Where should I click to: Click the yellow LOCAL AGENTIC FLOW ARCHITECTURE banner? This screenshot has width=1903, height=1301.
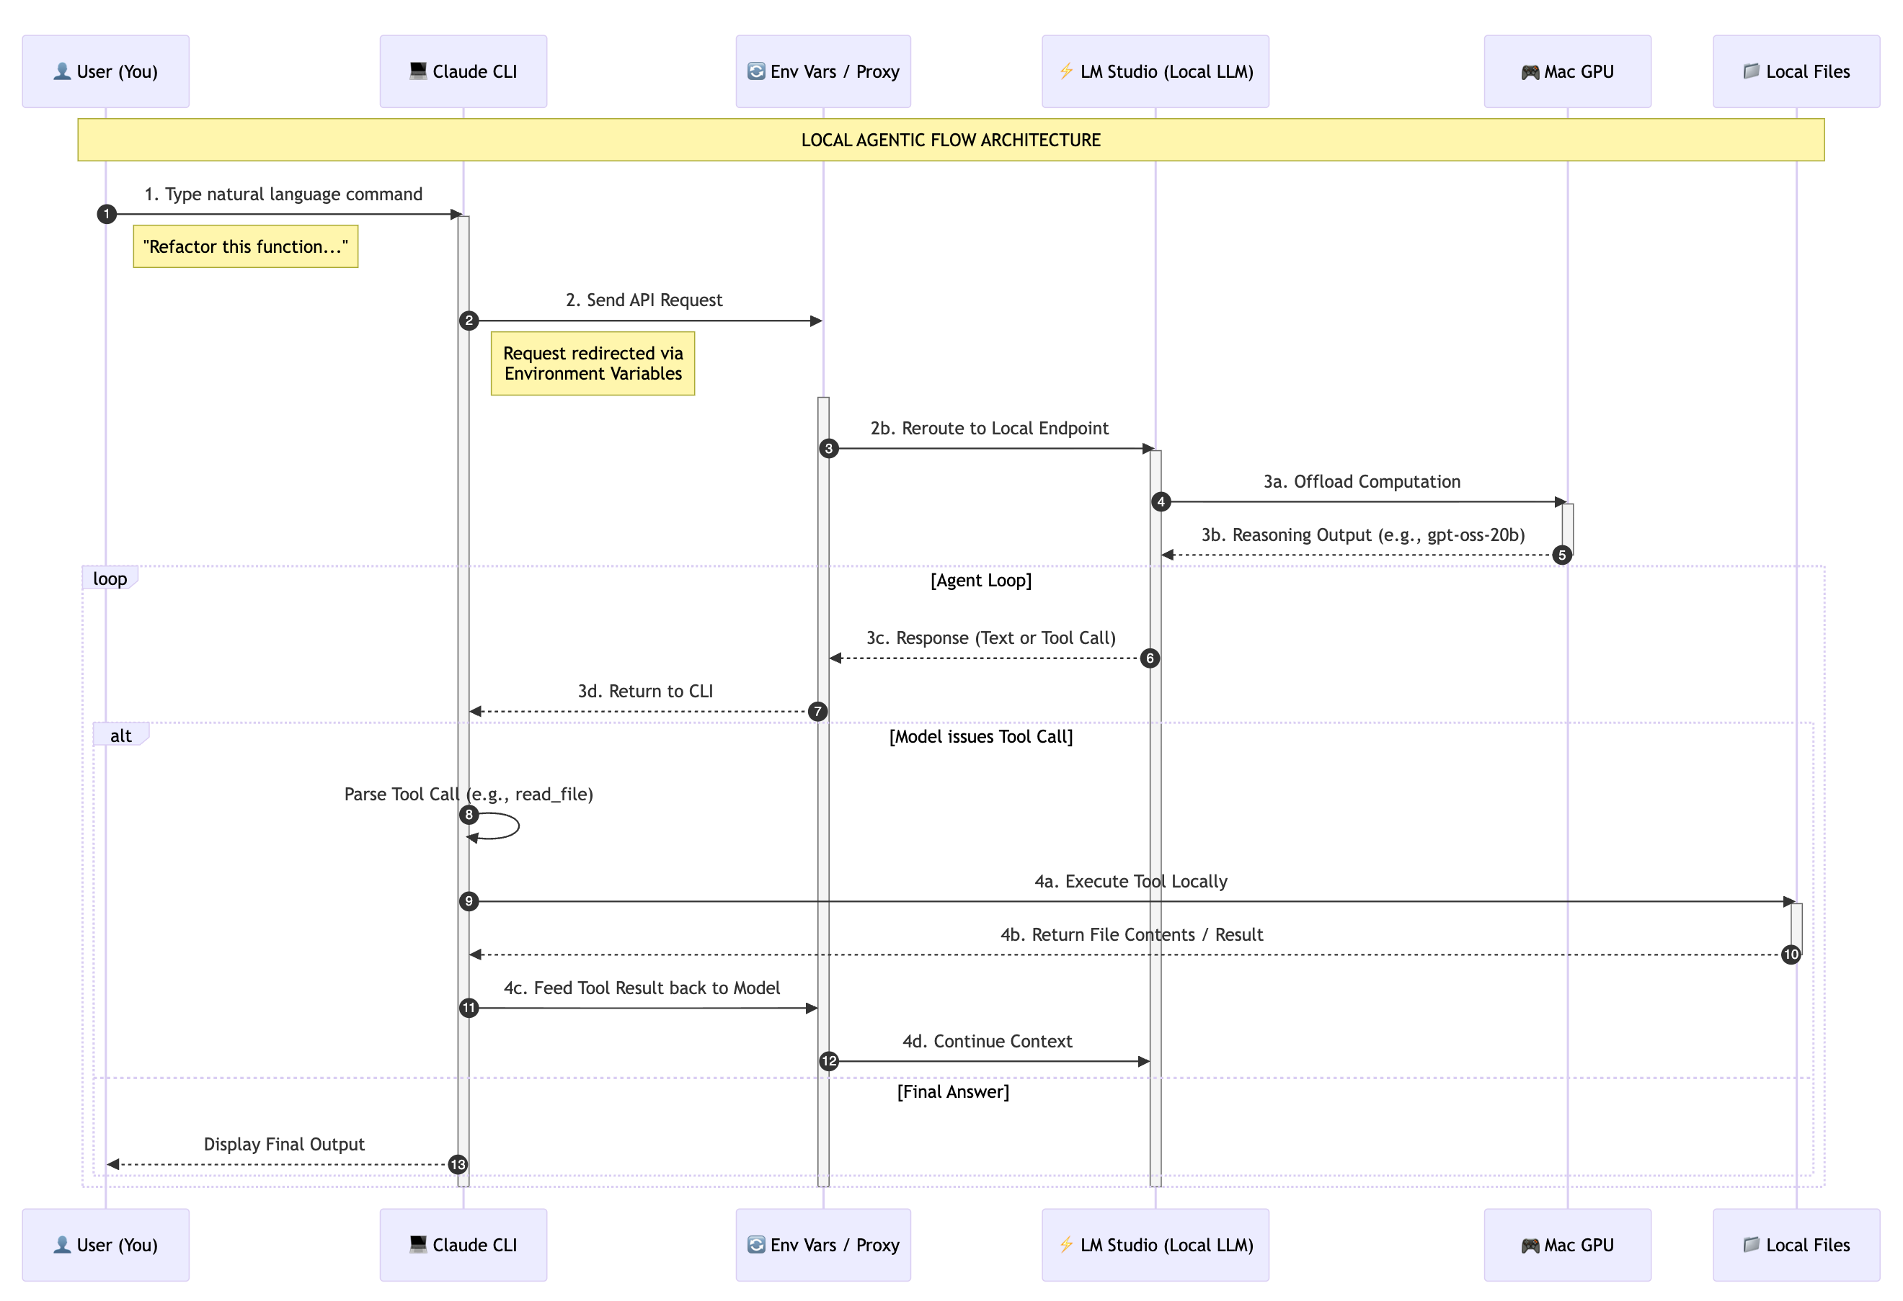pyautogui.click(x=950, y=140)
